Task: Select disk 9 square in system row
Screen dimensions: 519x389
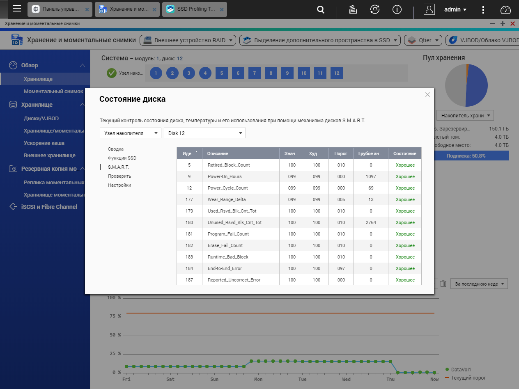Action: pyautogui.click(x=287, y=73)
